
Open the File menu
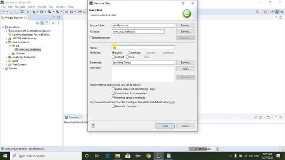pos(3,7)
